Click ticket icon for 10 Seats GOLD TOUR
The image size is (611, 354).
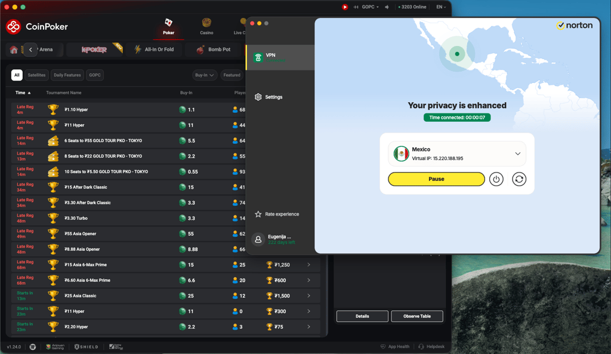point(53,171)
